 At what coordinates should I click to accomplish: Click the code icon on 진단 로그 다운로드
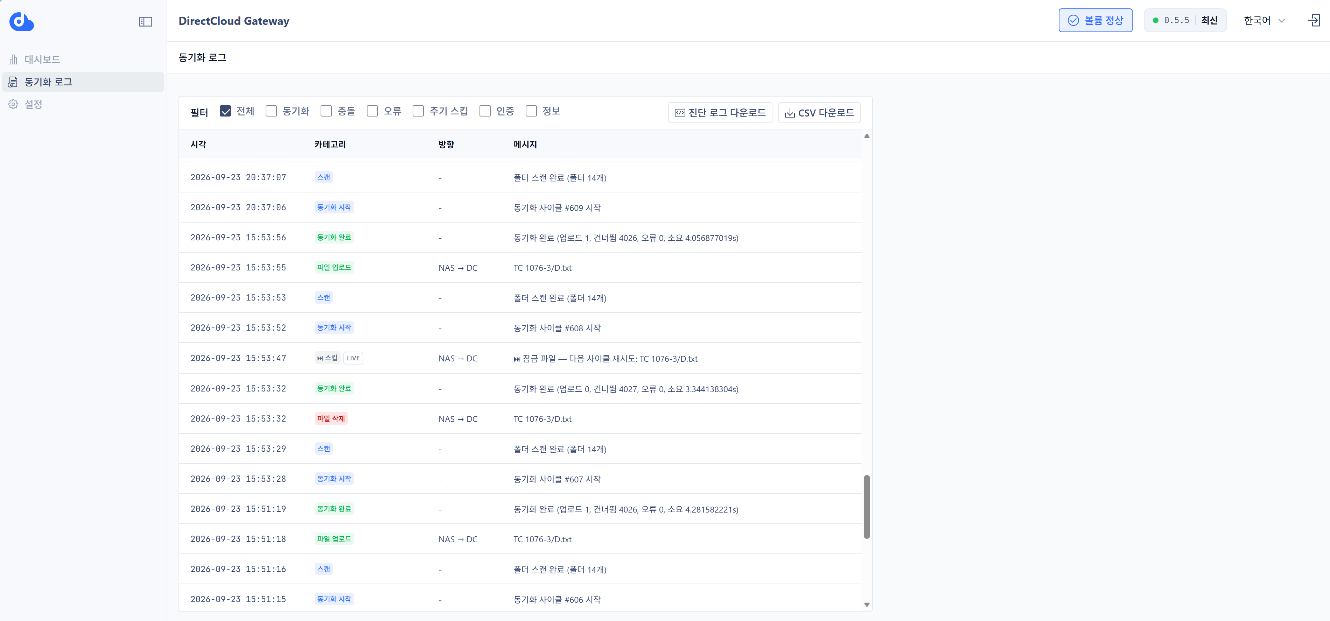(680, 113)
